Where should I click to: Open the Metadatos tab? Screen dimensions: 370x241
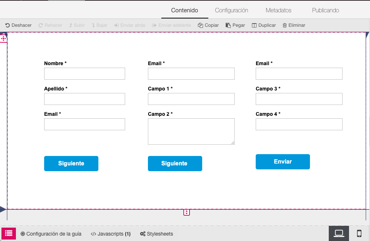pos(278,10)
